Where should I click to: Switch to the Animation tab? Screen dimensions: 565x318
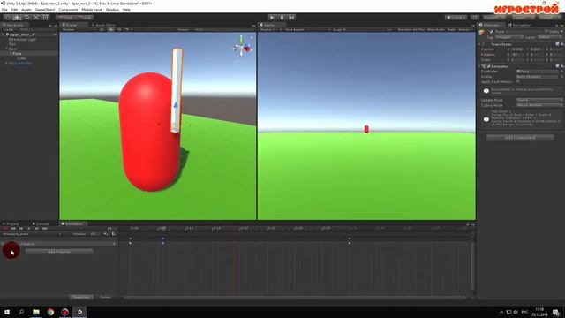[x=72, y=223]
